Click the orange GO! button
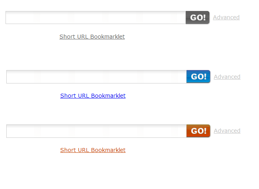The image size is (259, 189). click(198, 131)
